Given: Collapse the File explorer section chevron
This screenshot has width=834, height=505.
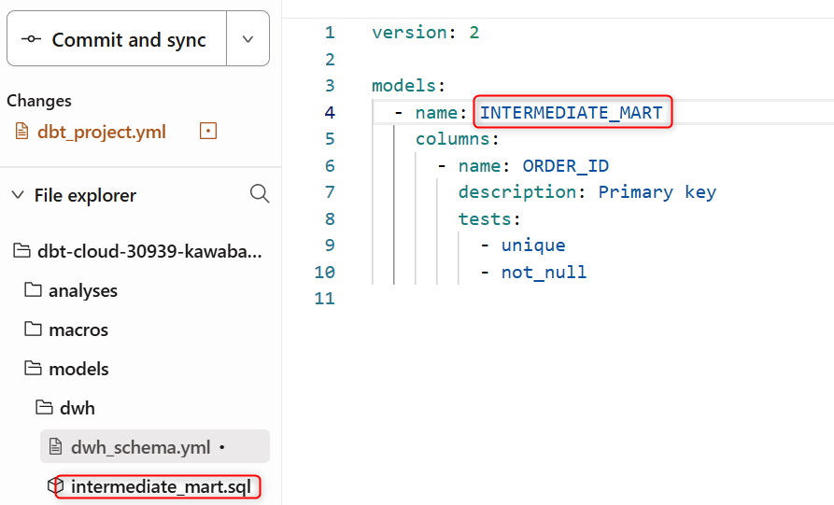Looking at the screenshot, I should click(18, 194).
